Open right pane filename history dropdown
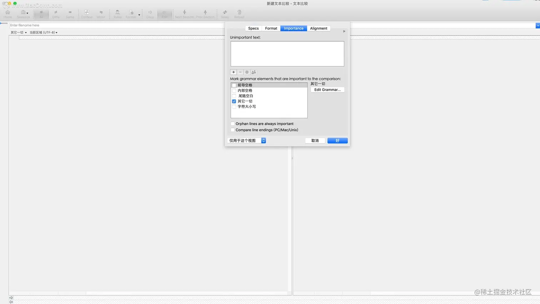 click(537, 25)
